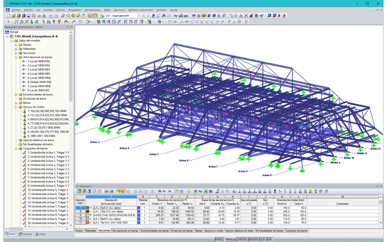This screenshot has width=387, height=242.
Task: Save the model with the floppy disk icon
Action: (x=29, y=16)
